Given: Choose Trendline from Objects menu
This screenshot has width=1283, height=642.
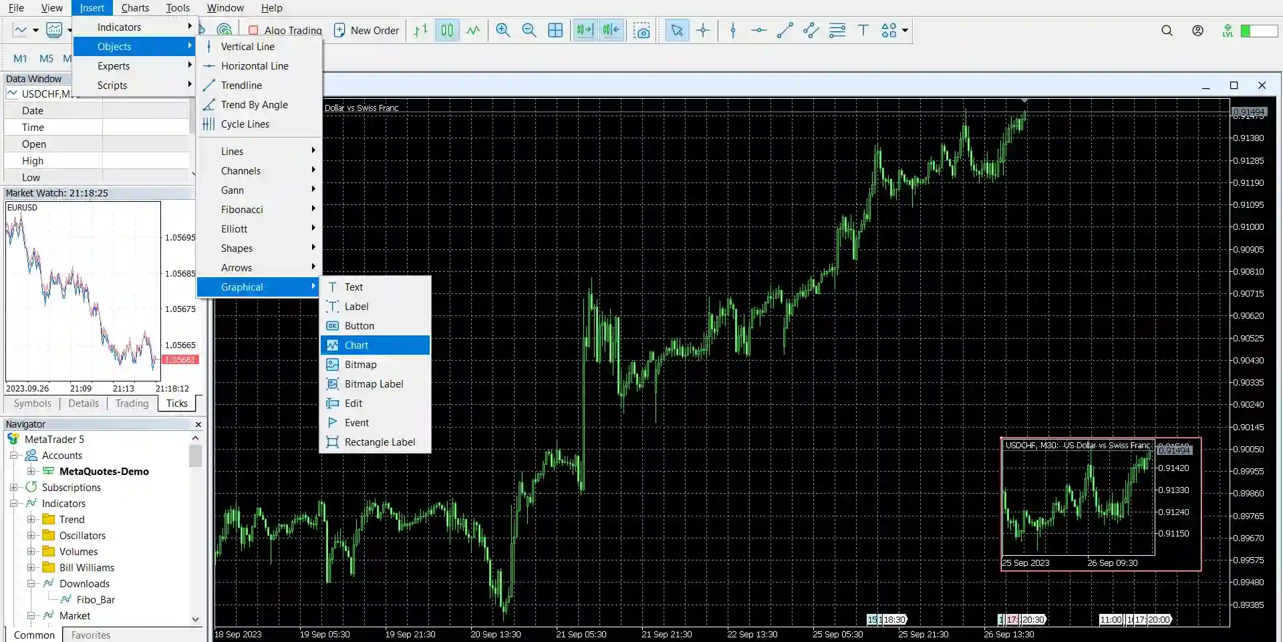Looking at the screenshot, I should 259,86.
